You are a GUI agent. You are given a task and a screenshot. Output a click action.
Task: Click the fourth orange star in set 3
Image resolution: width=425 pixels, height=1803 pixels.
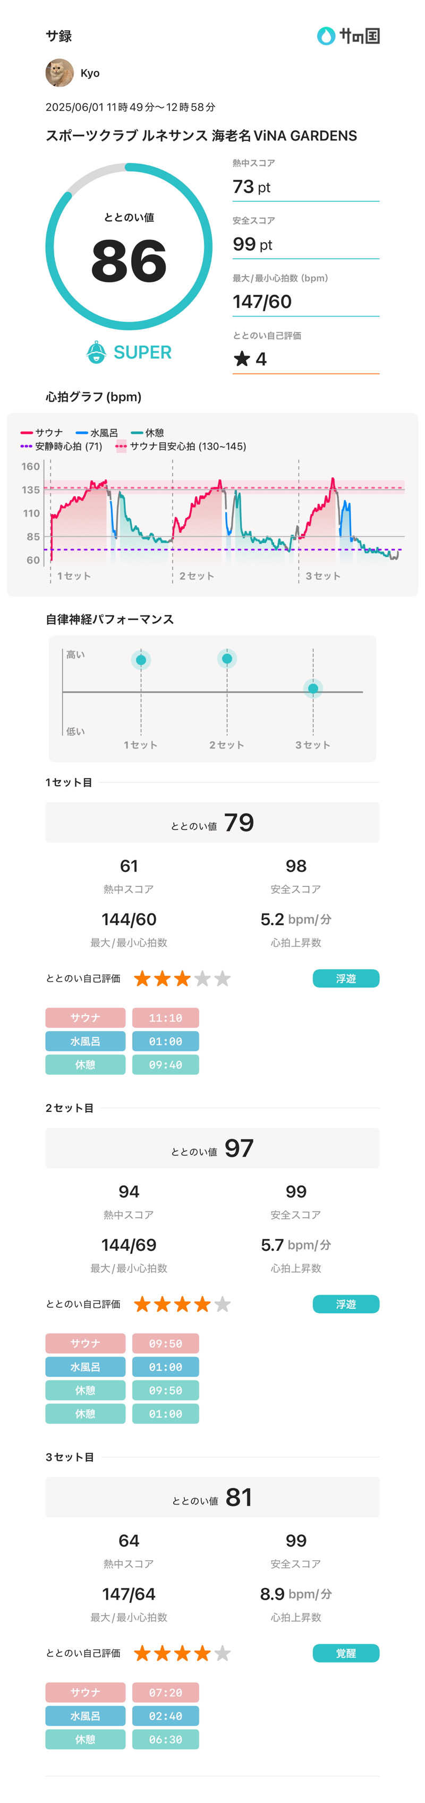pyautogui.click(x=202, y=1653)
